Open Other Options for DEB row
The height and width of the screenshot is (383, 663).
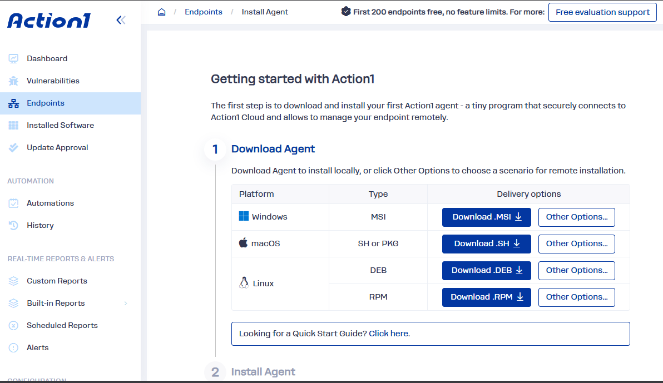pos(577,271)
